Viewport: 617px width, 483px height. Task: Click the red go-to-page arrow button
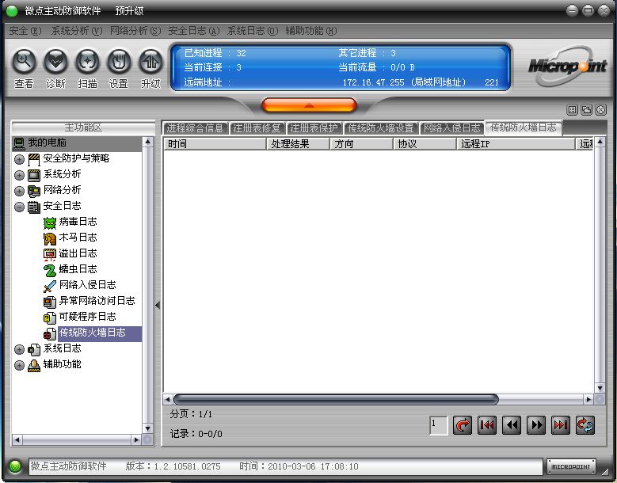(463, 425)
